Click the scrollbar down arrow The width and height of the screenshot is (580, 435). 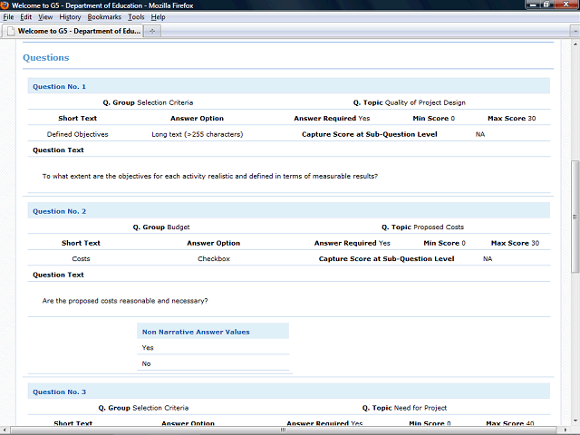(575, 430)
